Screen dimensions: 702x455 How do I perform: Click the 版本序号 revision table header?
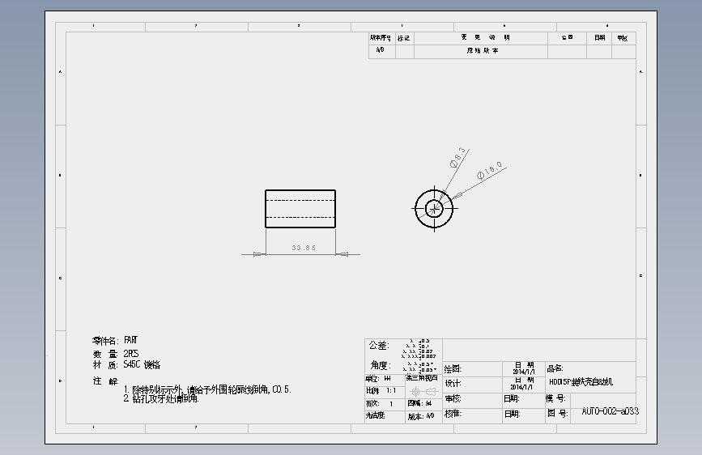[x=381, y=38]
